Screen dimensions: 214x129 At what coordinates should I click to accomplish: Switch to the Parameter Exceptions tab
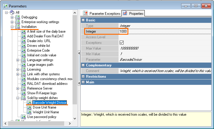coord(101,13)
